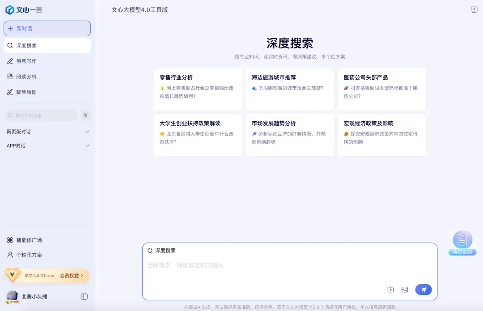The image size is (483, 311).
Task: Click the image upload icon in input box
Action: click(x=404, y=290)
